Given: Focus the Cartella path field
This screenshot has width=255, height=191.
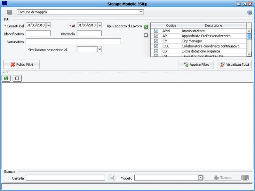Looking at the screenshot, I should pyautogui.click(x=65, y=178).
